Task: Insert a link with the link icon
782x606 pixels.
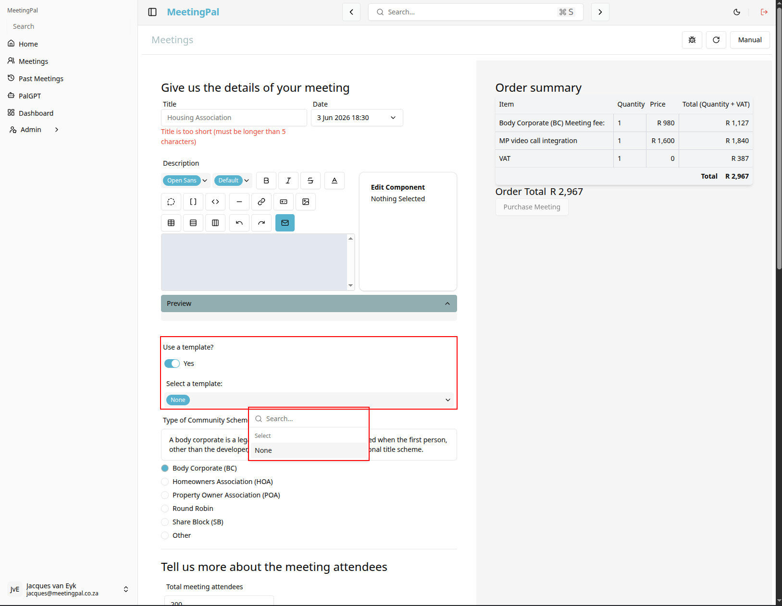Action: tap(261, 202)
